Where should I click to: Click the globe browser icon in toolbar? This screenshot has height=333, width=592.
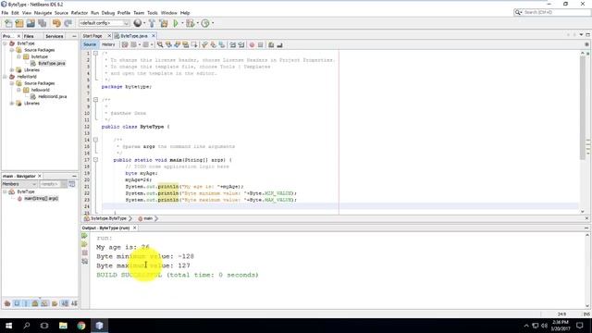pyautogui.click(x=138, y=23)
